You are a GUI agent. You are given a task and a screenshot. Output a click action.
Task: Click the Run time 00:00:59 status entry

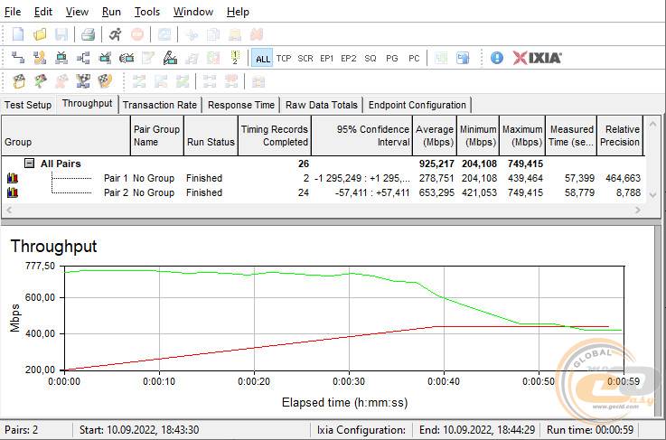pos(590,430)
